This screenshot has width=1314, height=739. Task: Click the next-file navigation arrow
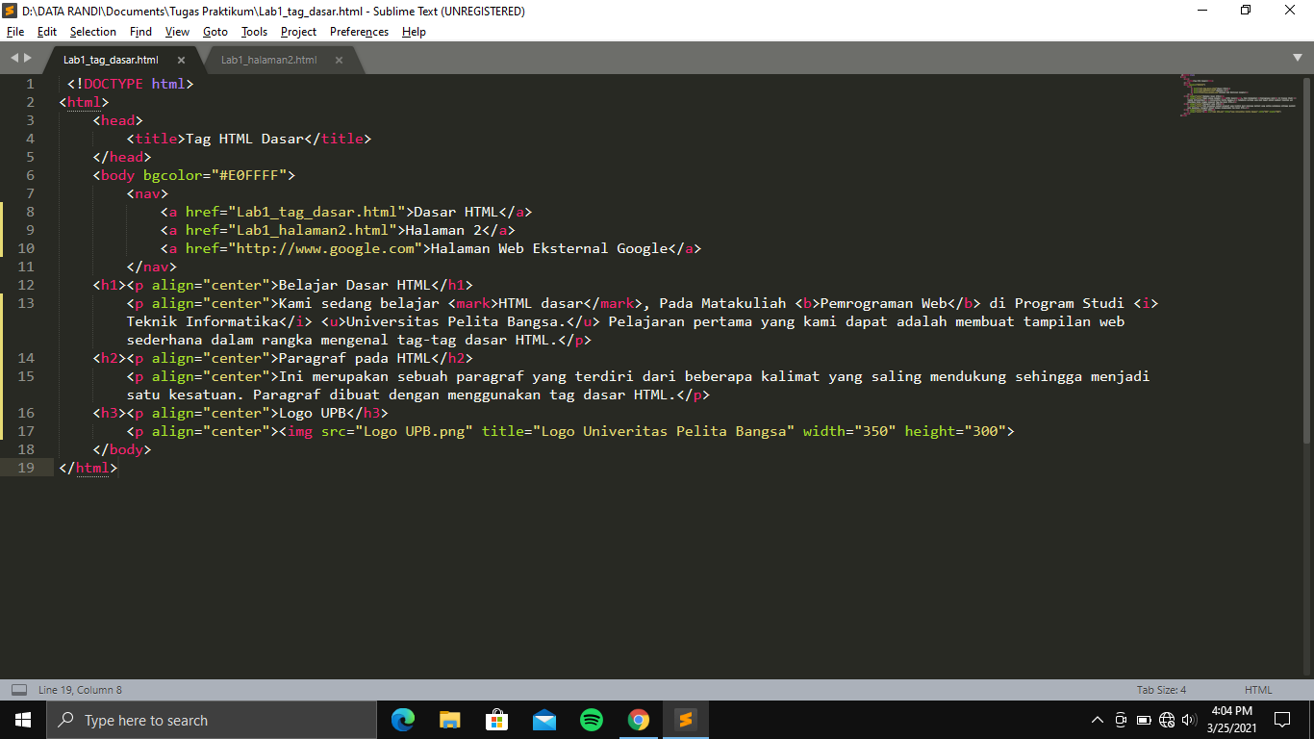point(25,58)
